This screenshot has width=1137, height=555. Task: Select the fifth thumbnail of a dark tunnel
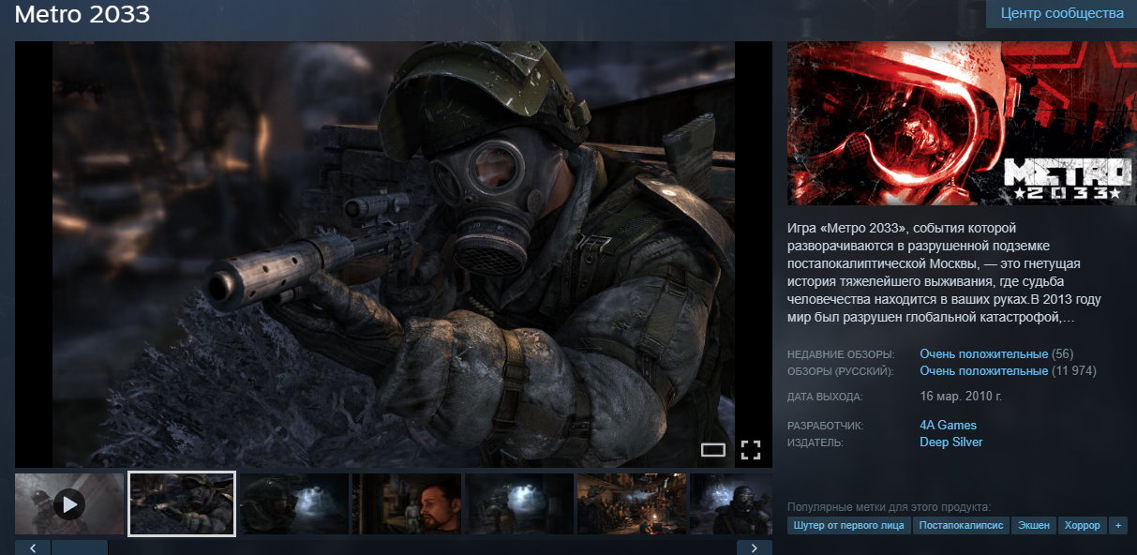(519, 504)
